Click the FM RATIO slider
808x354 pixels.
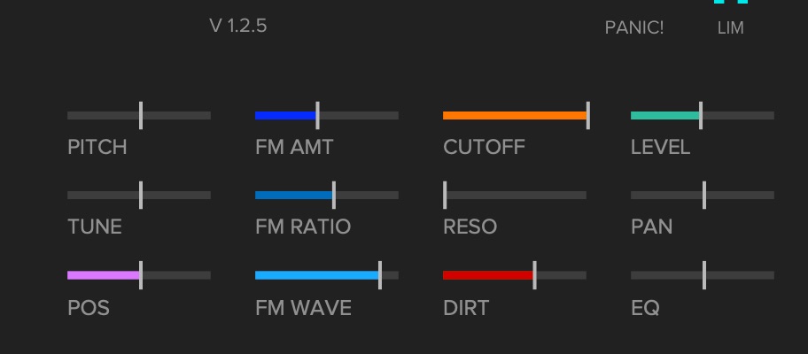click(294, 195)
